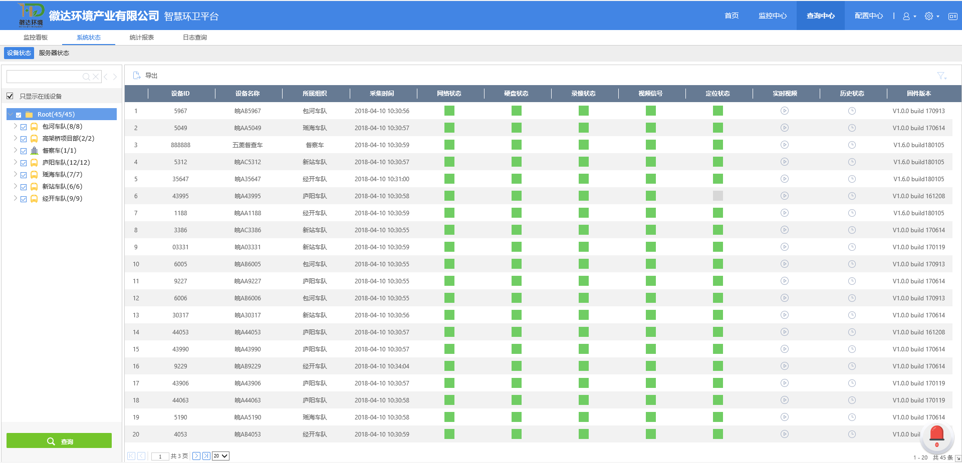Uncheck 督察车(1/1) checkbox
This screenshot has width=962, height=463.
point(24,151)
